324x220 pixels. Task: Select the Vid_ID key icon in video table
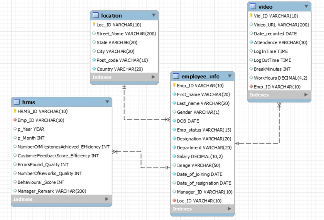pos(251,16)
